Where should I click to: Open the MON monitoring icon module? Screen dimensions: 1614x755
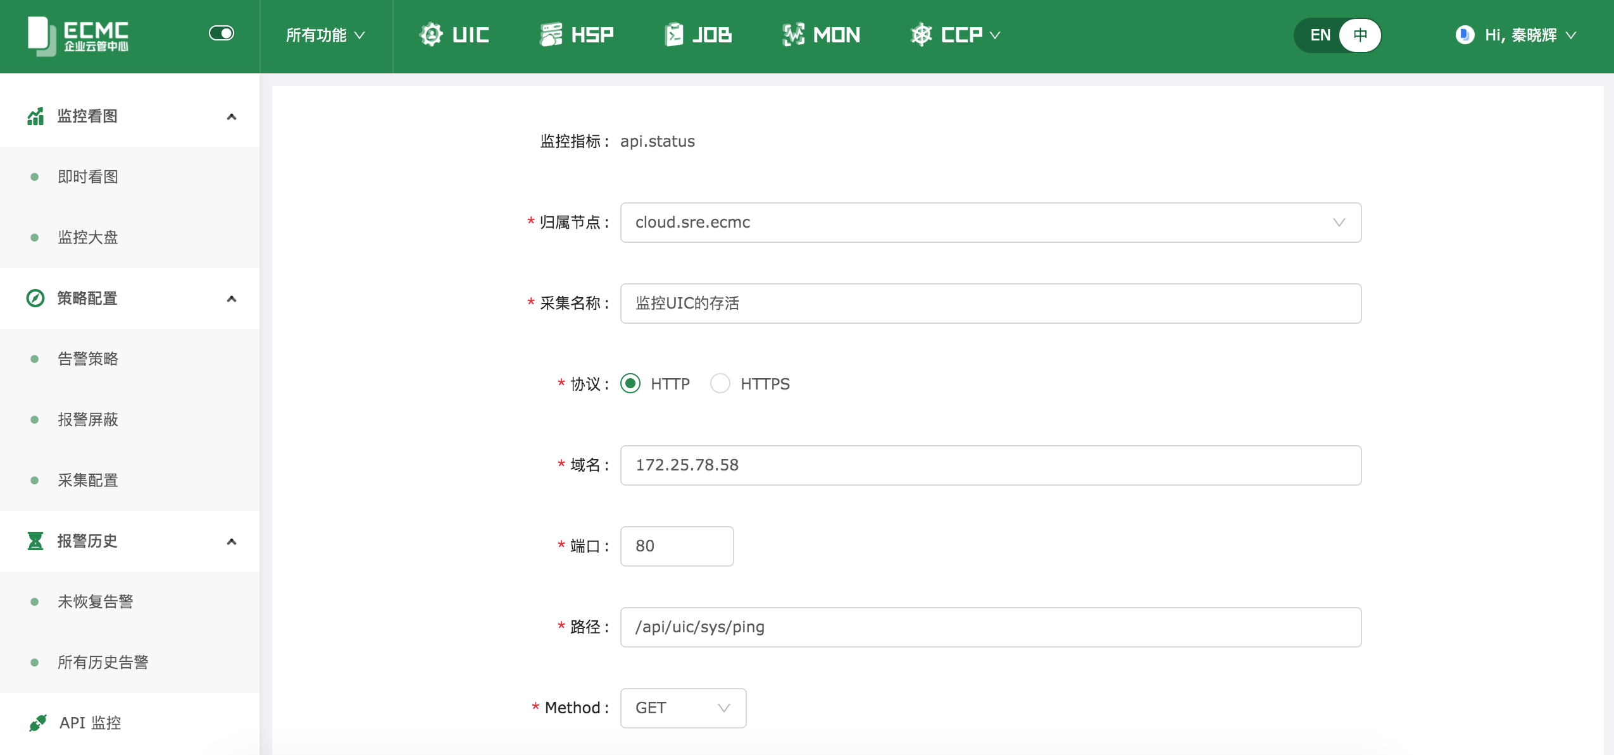793,35
